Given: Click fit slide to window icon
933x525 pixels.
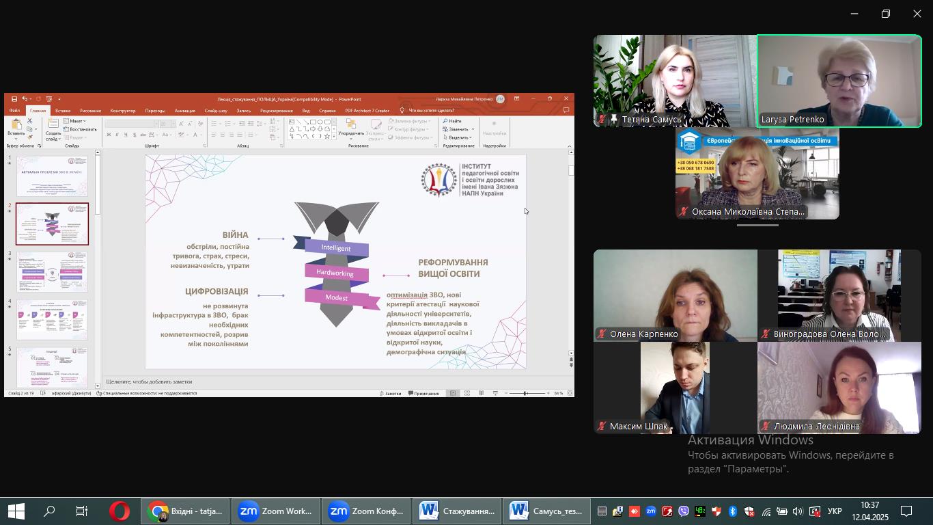Looking at the screenshot, I should click(570, 393).
